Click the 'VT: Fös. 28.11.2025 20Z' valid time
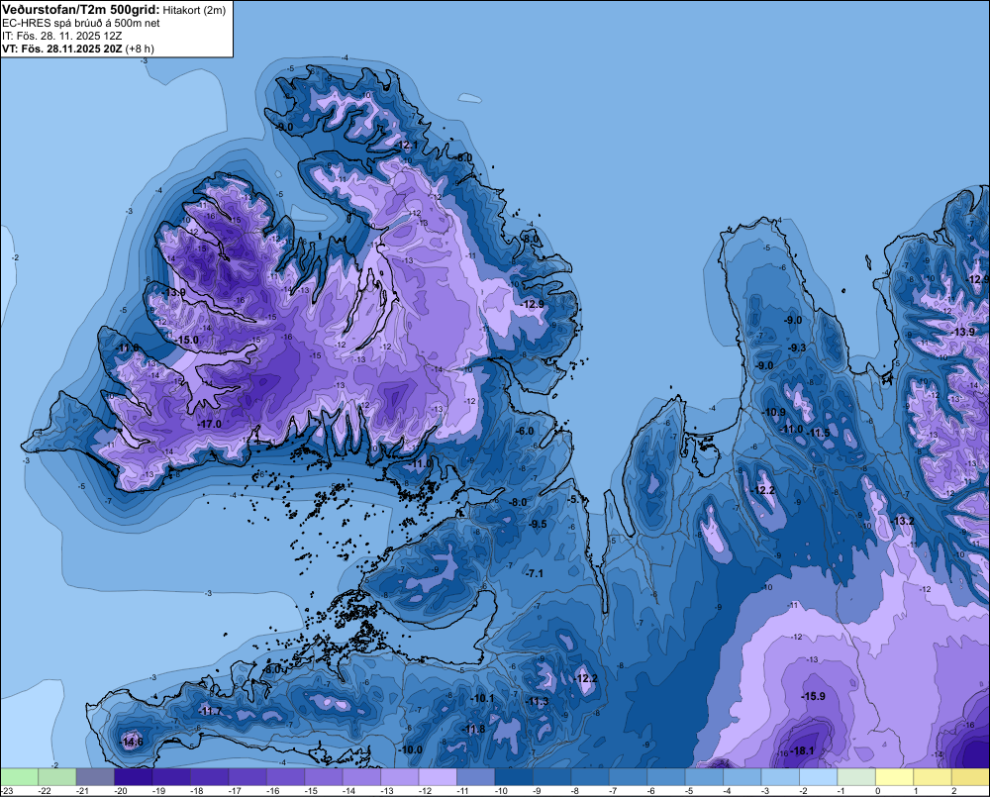 61,49
